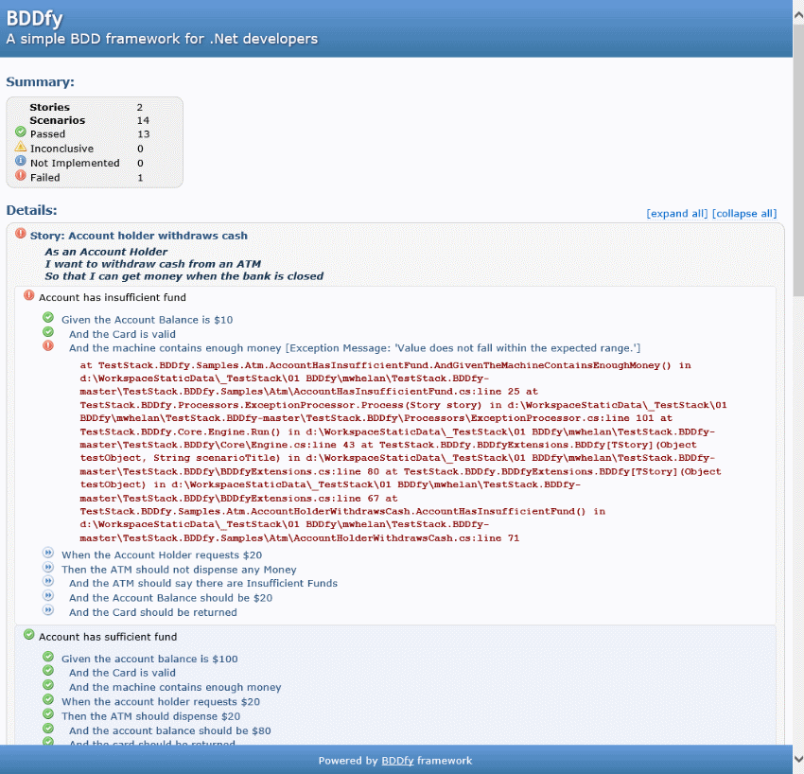
Task: Select step 'And the account balance should be $80'
Action: tap(169, 730)
